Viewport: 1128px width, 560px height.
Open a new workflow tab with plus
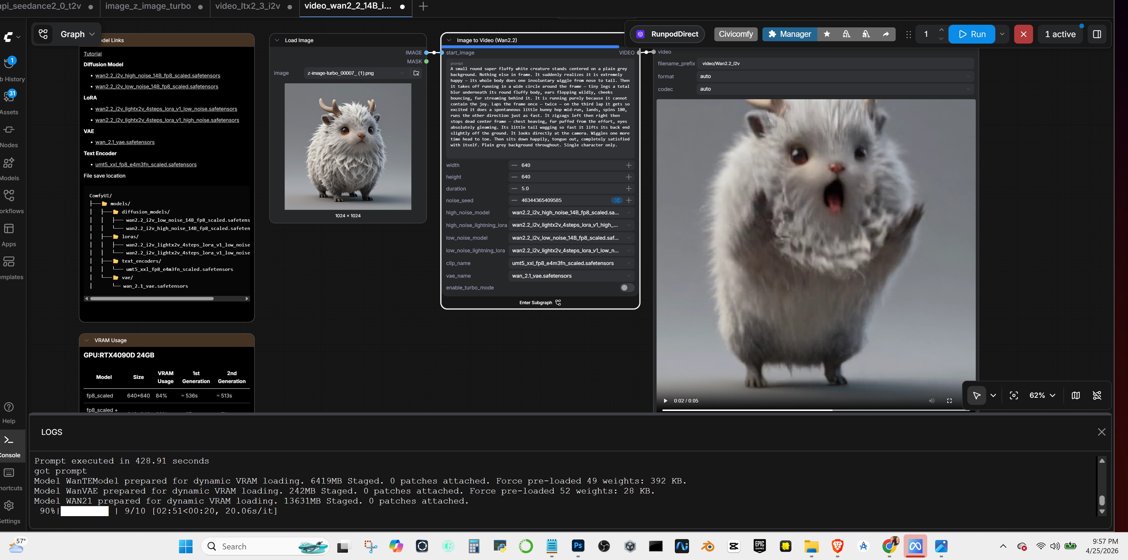423,6
